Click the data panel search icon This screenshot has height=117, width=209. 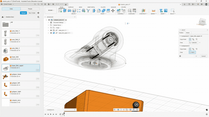(39, 4)
